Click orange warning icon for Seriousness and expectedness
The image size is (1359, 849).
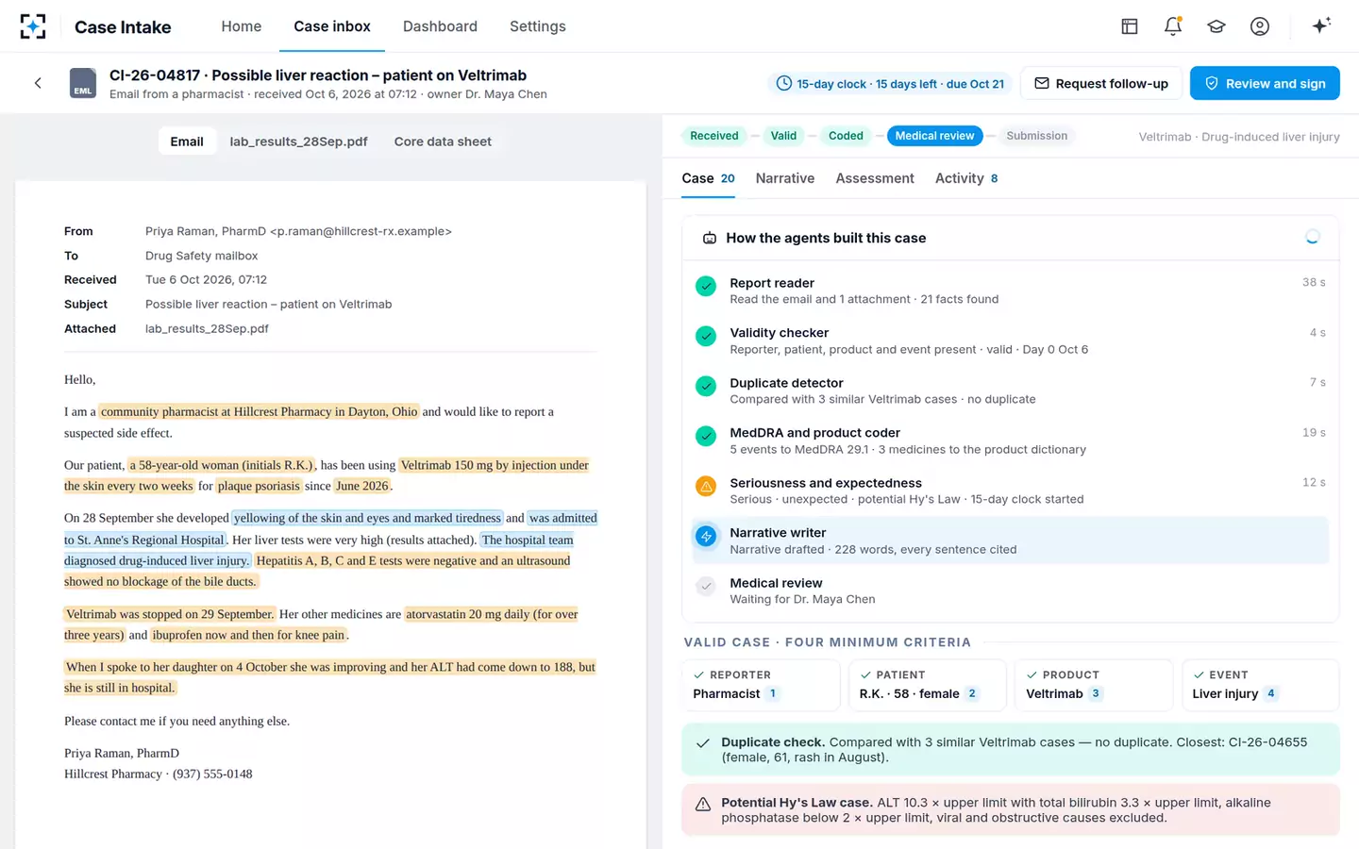pyautogui.click(x=706, y=486)
